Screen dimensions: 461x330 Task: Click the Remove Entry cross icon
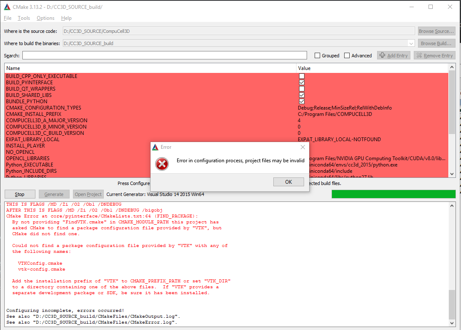click(x=419, y=56)
